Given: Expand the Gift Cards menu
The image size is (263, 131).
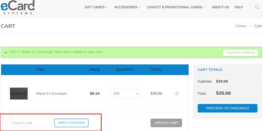Looking at the screenshot, I should [96, 7].
